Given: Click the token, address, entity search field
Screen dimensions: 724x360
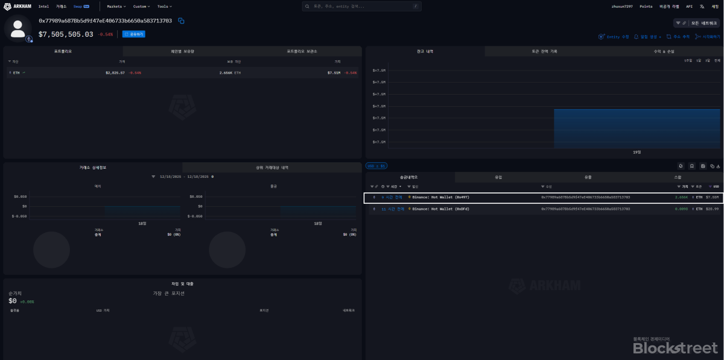Looking at the screenshot, I should pos(362,6).
